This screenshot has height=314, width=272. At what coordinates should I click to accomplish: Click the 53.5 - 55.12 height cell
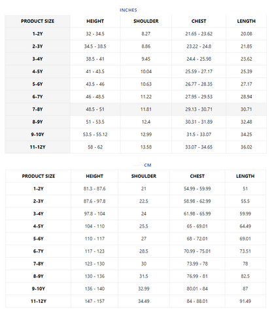tap(95, 134)
